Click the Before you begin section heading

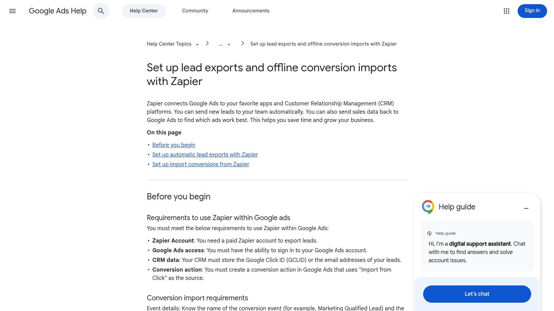(179, 197)
